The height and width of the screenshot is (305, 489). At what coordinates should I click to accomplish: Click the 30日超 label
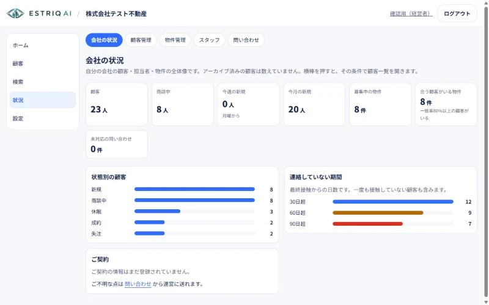pyautogui.click(x=297, y=202)
